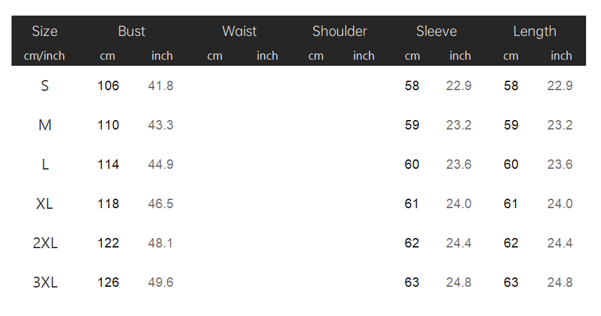The width and height of the screenshot is (601, 316).
Task: Click bust inch value 46.5 in XL row
Action: (x=160, y=204)
